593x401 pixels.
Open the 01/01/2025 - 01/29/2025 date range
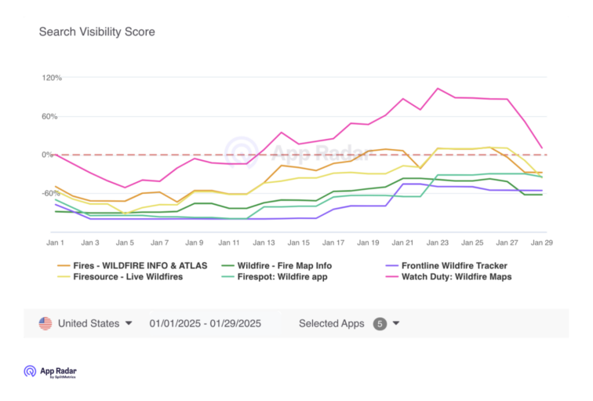pyautogui.click(x=205, y=324)
